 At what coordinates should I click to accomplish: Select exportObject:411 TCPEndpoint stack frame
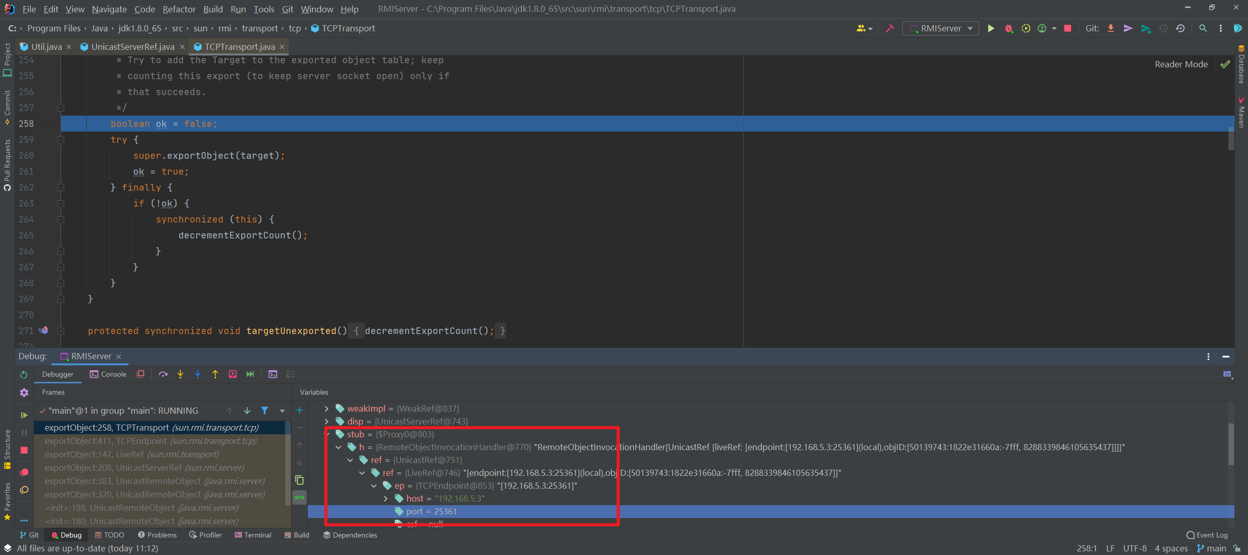point(150,441)
